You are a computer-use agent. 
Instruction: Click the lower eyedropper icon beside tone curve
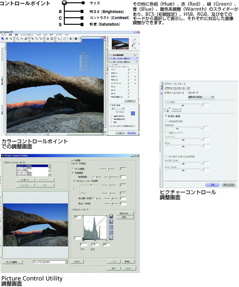point(111,232)
